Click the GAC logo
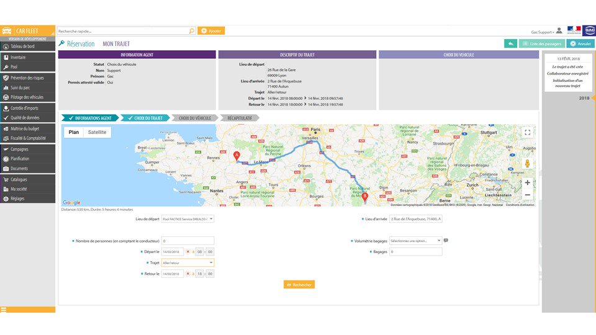 pos(589,30)
